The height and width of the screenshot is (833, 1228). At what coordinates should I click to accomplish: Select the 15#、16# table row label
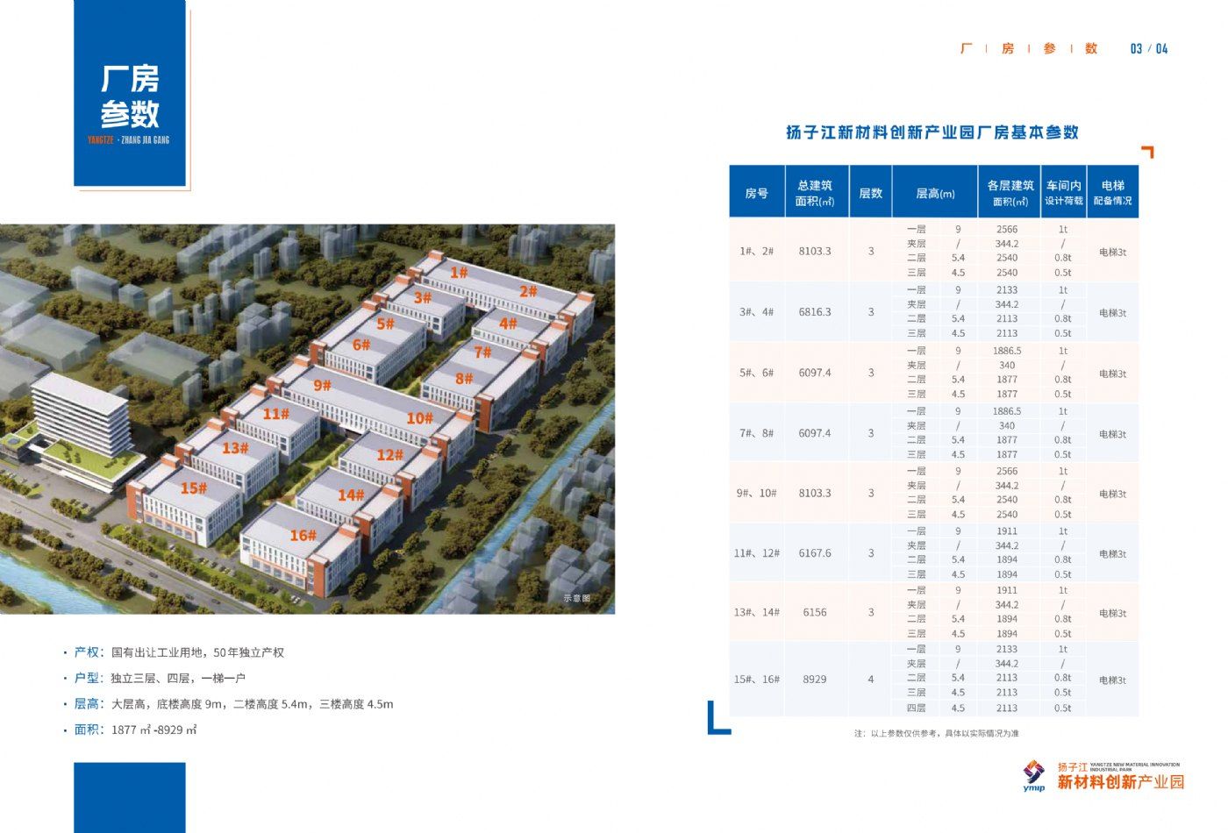[x=756, y=679]
